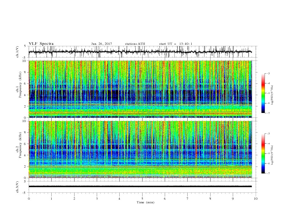Click the "-3" tick on ch.1 color bar
Screen dimensions: 288x223
268,73
